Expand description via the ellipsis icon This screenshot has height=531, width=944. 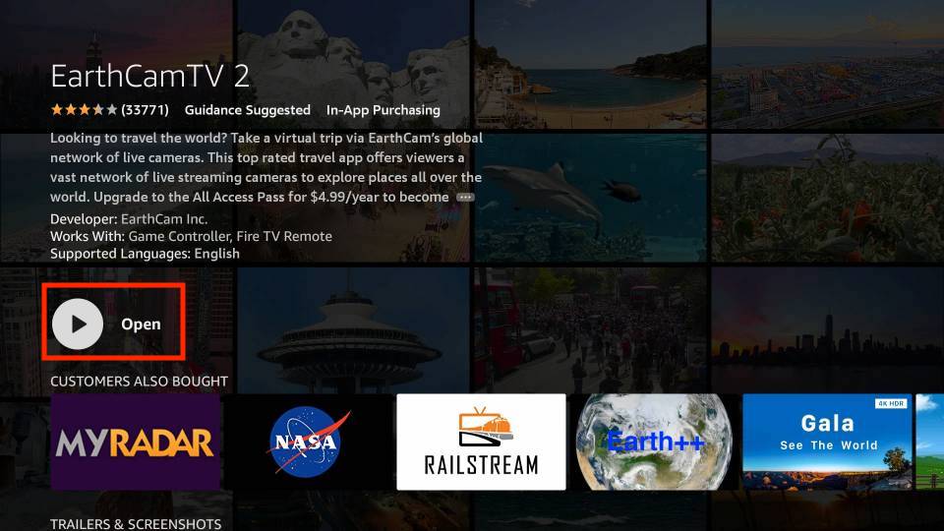coord(465,197)
